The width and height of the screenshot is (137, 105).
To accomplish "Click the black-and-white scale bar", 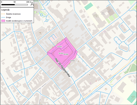I will click(14, 5).
